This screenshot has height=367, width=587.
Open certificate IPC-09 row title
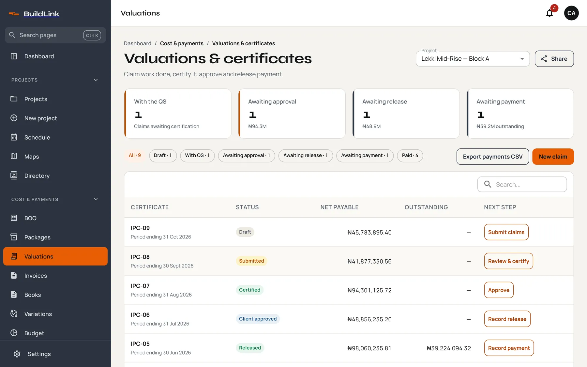(x=140, y=228)
